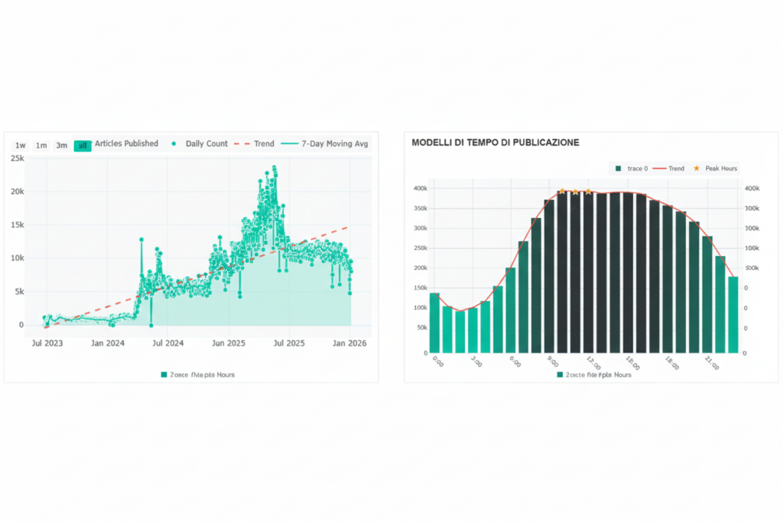Screen dimensions: 783x522
Task: Click the middle peak star on bar chart
Action: (x=575, y=192)
